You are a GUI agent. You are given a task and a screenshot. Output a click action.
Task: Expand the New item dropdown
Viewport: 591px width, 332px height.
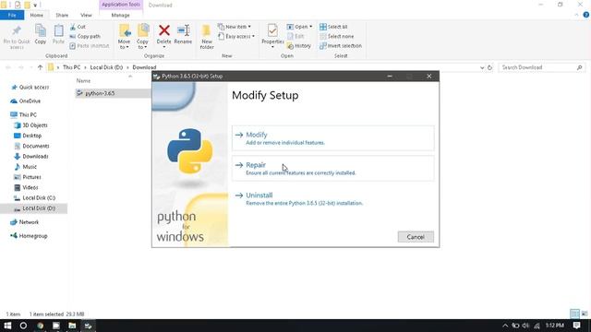click(x=234, y=27)
